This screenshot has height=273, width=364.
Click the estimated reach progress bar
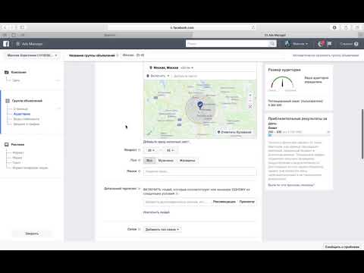tap(299, 136)
